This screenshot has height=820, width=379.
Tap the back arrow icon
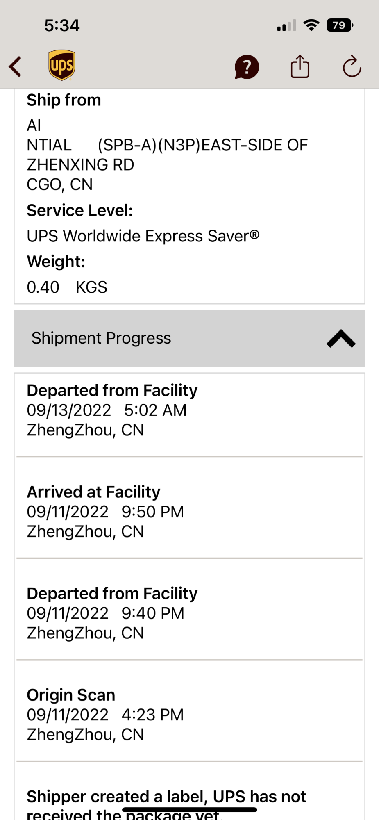[16, 67]
